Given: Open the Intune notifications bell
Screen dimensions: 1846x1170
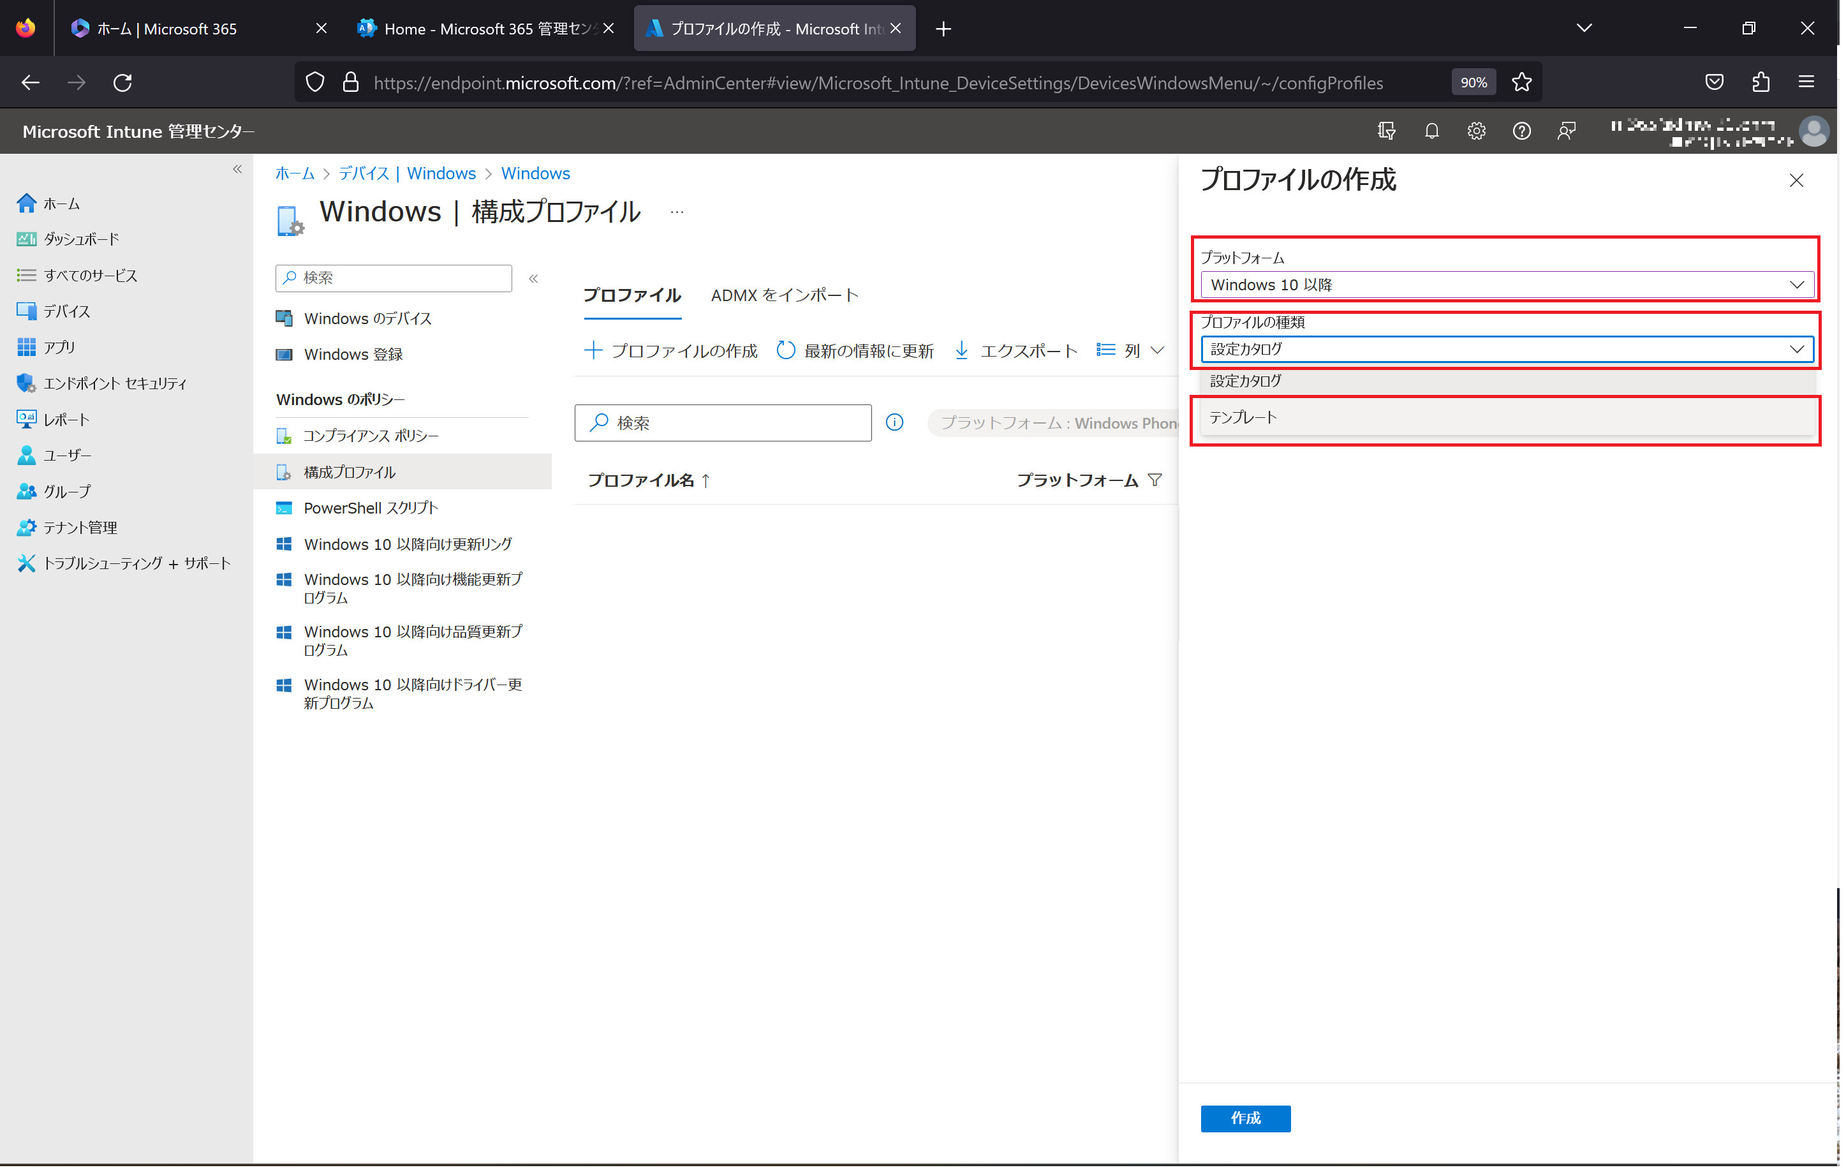Looking at the screenshot, I should 1431,131.
